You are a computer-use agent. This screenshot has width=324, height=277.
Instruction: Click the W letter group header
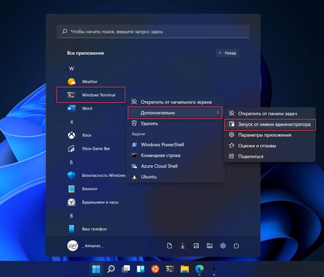tap(71, 69)
